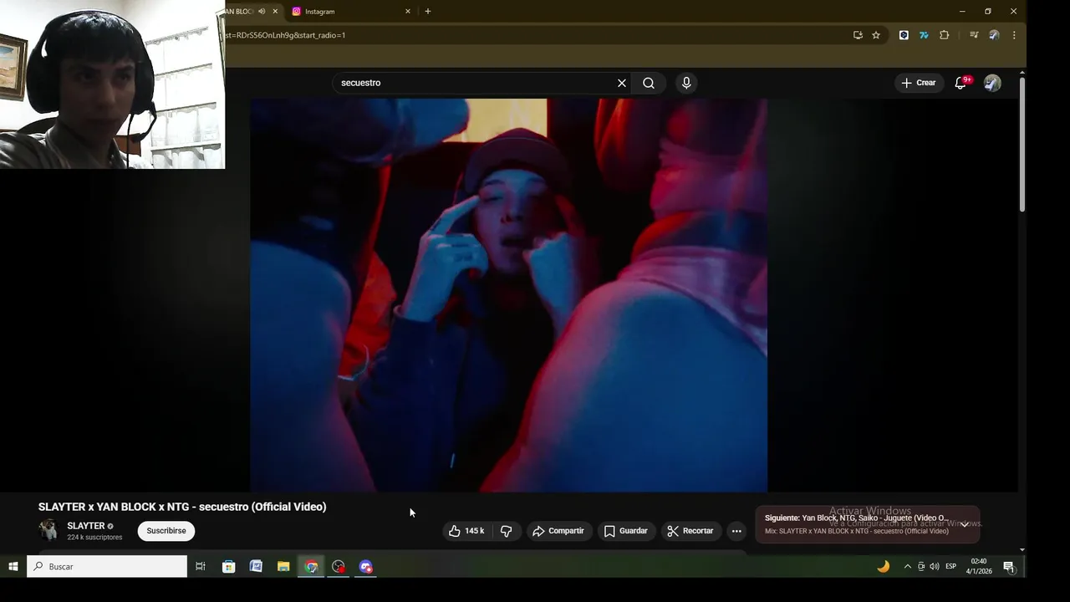The image size is (1070, 602).
Task: Like the video with 145 k thumbs-up
Action: point(466,531)
